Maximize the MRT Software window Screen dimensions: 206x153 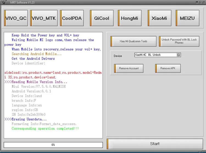201,2
